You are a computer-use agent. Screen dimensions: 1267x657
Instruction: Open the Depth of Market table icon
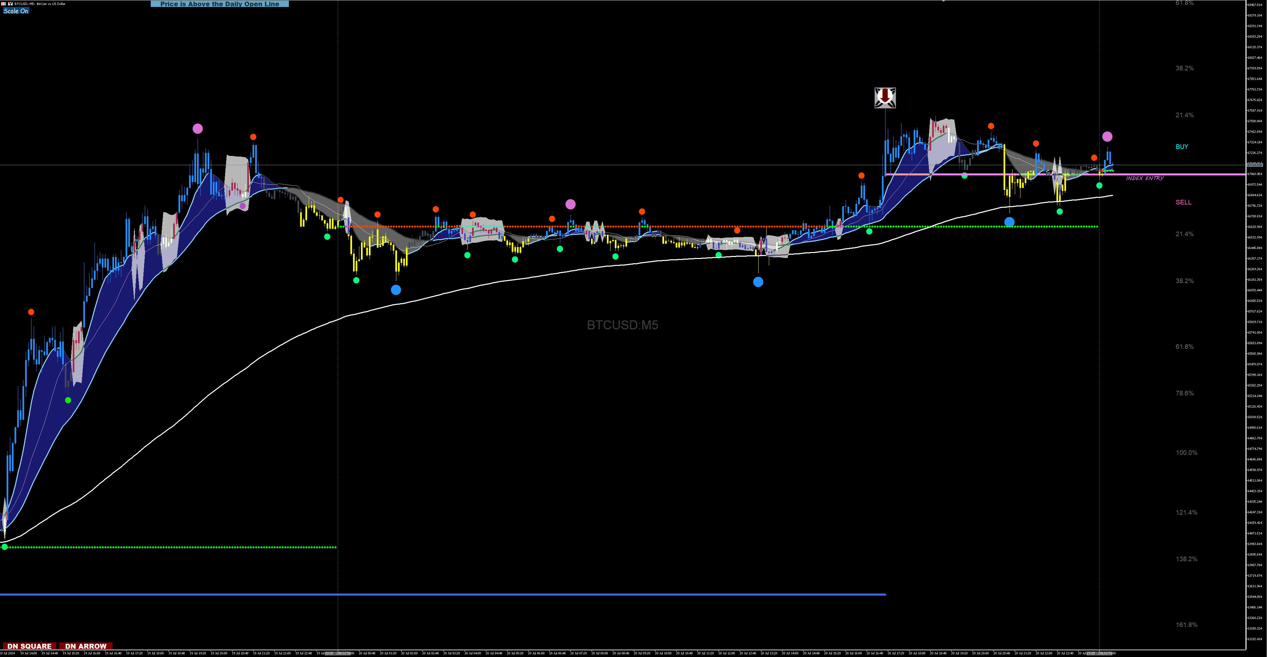click(3, 3)
